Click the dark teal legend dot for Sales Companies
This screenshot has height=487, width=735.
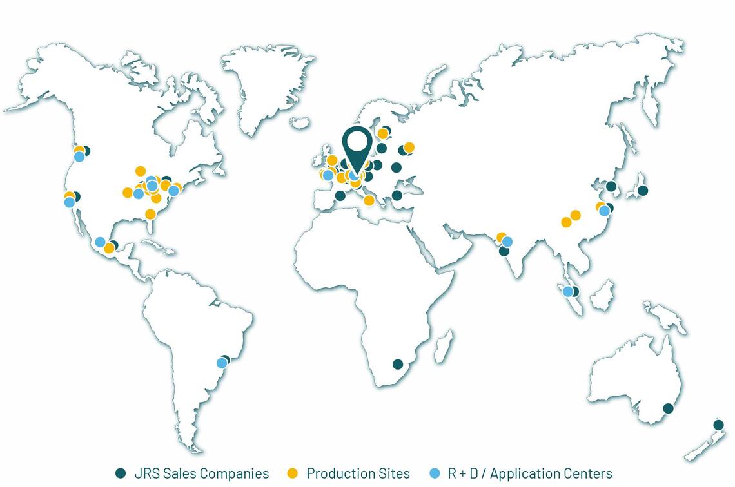pos(121,473)
